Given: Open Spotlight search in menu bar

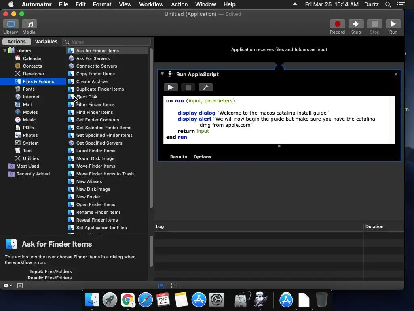Looking at the screenshot, I should 388,4.
